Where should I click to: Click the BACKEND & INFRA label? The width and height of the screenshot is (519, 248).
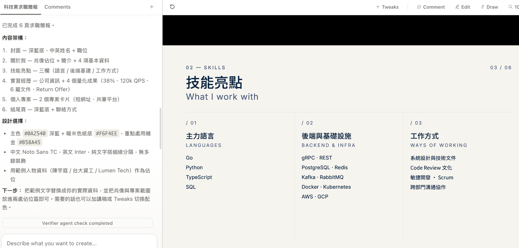click(x=329, y=145)
